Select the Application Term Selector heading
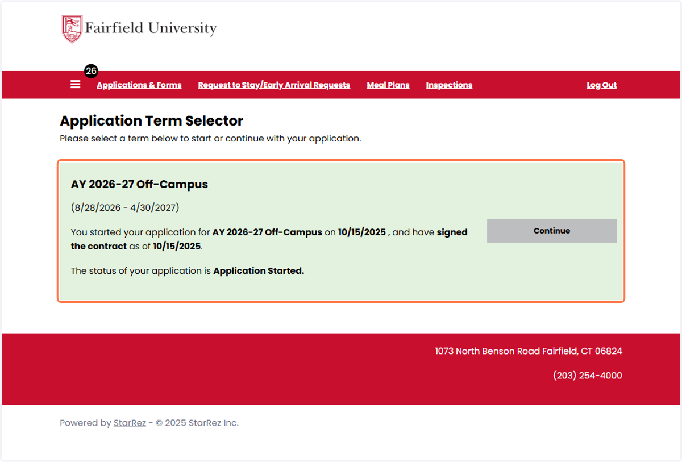Screen dimensions: 682x462 point(152,120)
